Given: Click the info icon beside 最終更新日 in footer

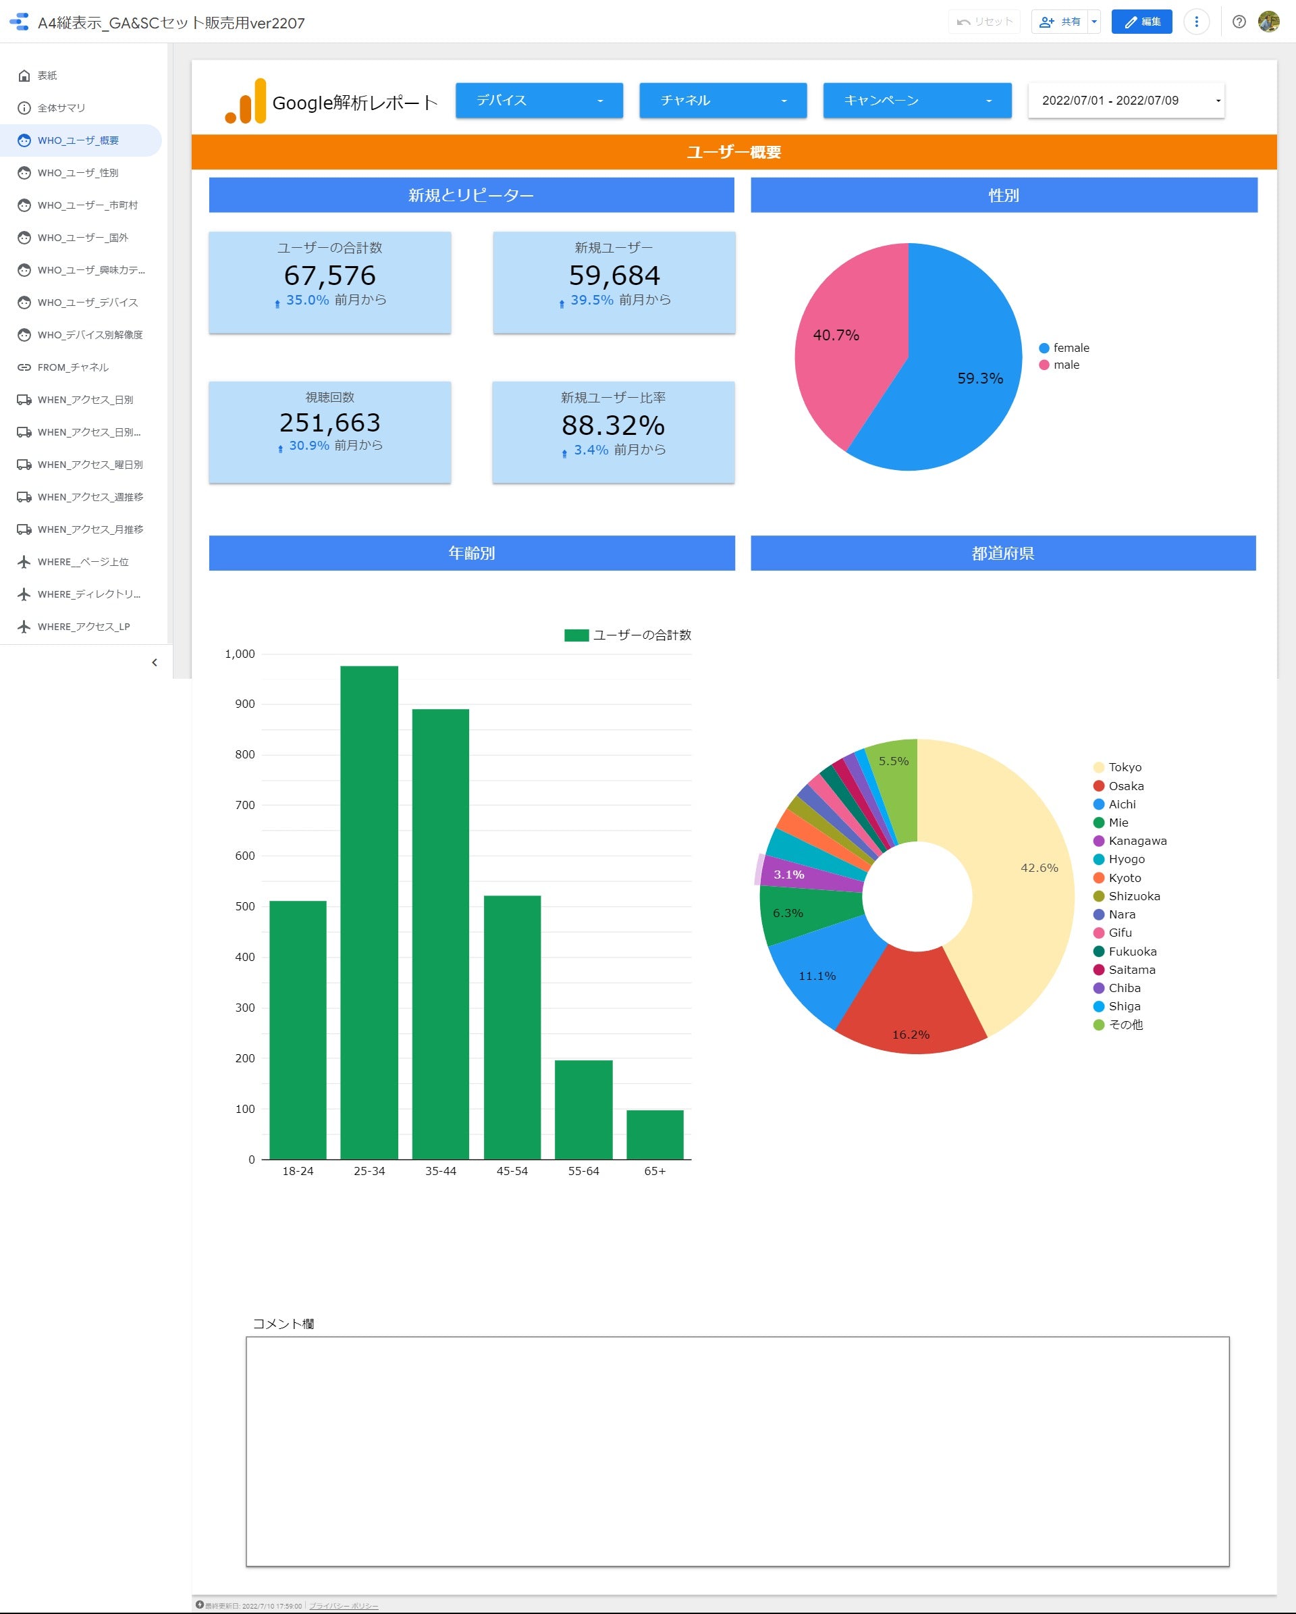Looking at the screenshot, I should point(200,1605).
